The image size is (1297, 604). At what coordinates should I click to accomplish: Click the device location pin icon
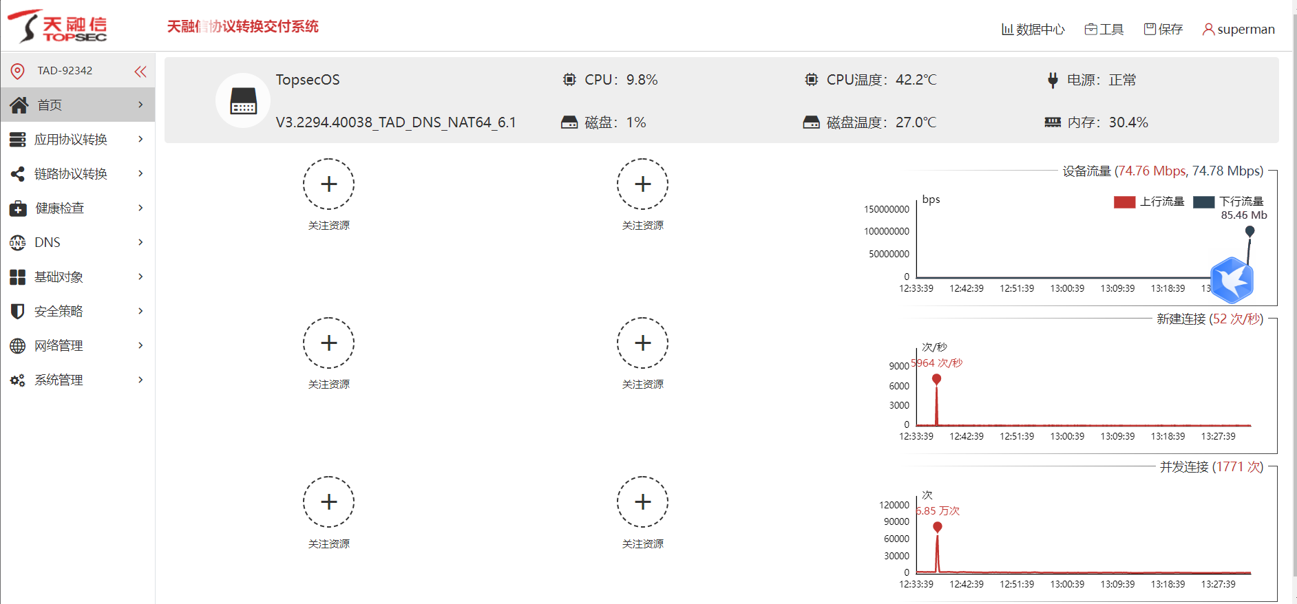pos(18,71)
